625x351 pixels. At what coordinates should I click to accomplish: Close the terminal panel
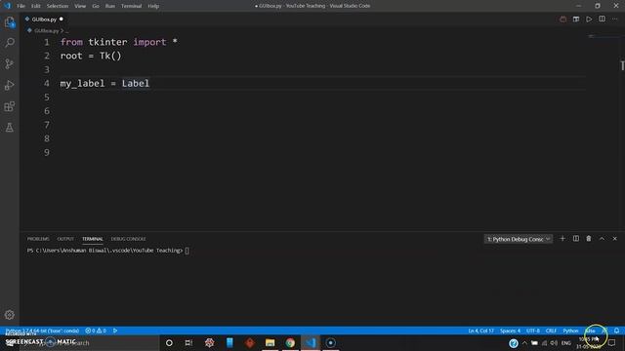coord(614,239)
